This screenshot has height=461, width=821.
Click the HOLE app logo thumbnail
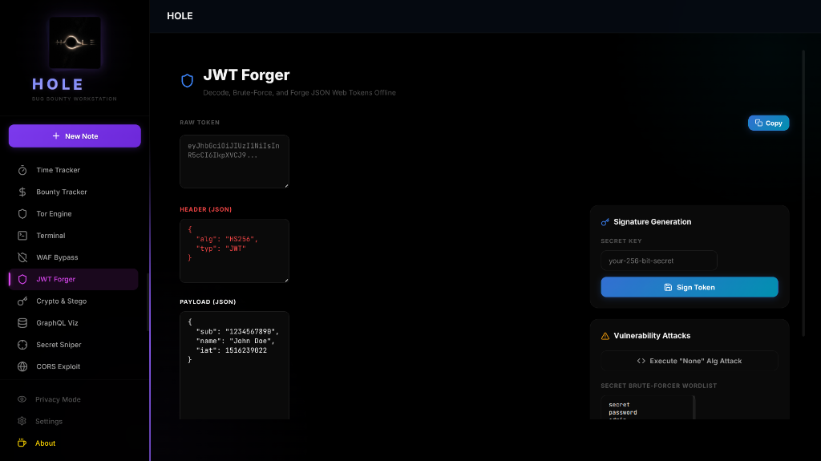75,42
